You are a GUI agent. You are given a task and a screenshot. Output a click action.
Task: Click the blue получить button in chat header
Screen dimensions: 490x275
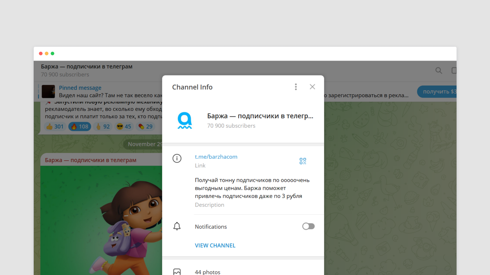(x=437, y=91)
